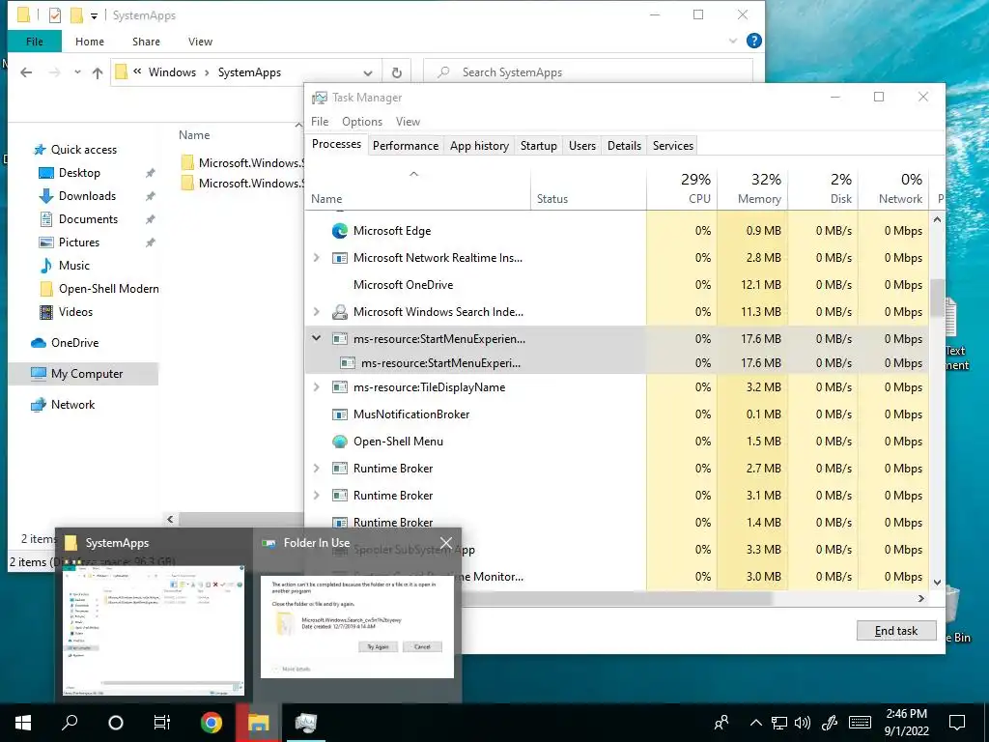This screenshot has width=989, height=742.
Task: Open taskbar Search magnifier
Action: [70, 723]
